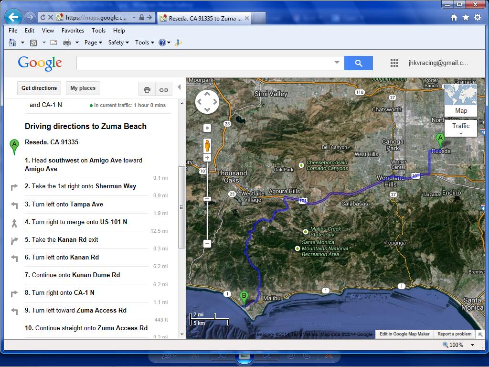489x367 pixels.
Task: Click inside the Google Maps search field
Action: 205,63
